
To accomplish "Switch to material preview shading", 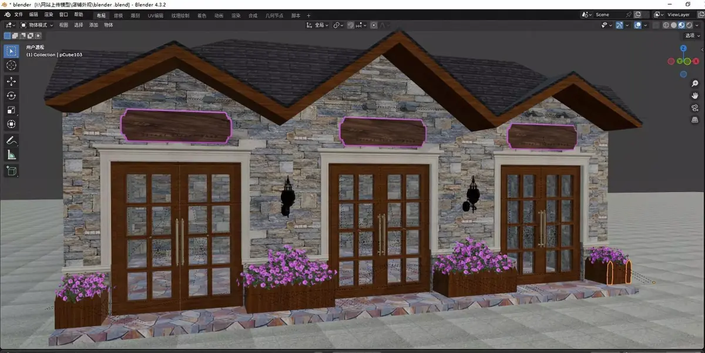I will pyautogui.click(x=681, y=25).
